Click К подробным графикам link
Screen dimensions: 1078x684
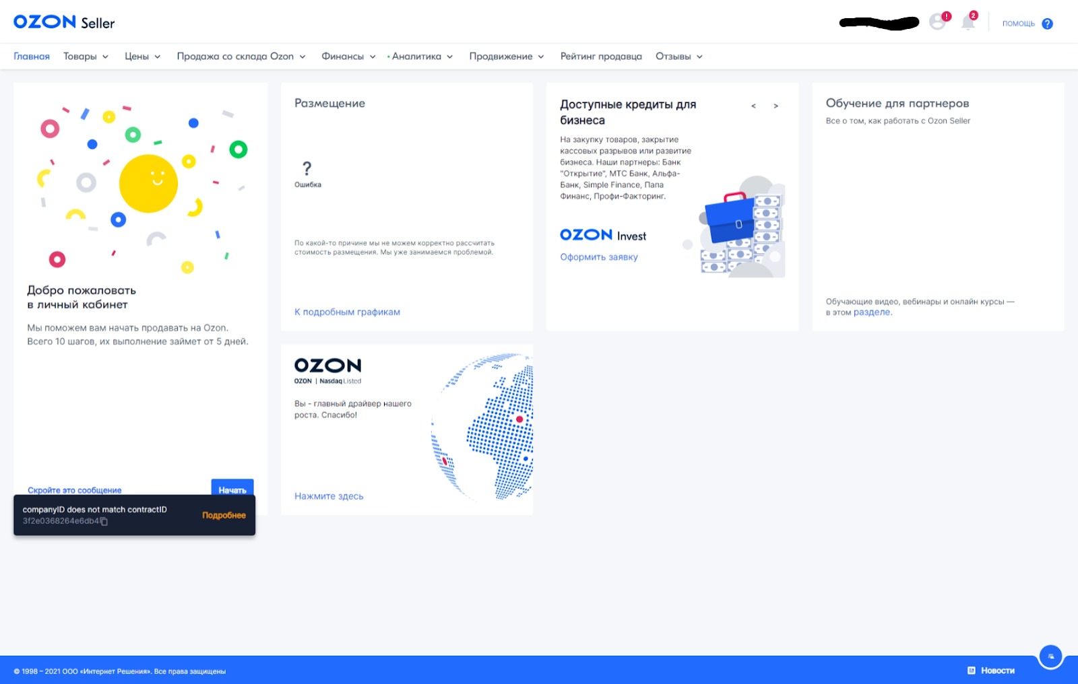tap(347, 312)
